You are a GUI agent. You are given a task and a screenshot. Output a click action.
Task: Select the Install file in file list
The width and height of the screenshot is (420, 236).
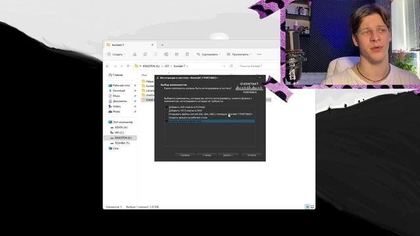pos(148,100)
